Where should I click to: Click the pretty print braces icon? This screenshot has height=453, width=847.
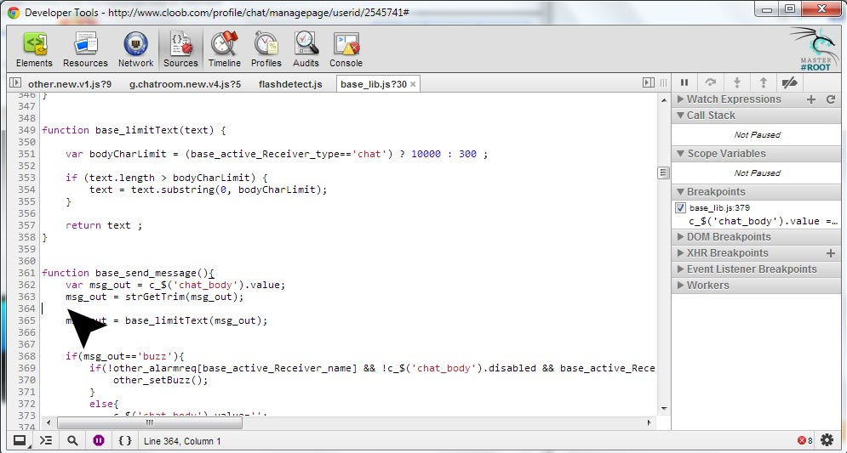[x=125, y=440]
